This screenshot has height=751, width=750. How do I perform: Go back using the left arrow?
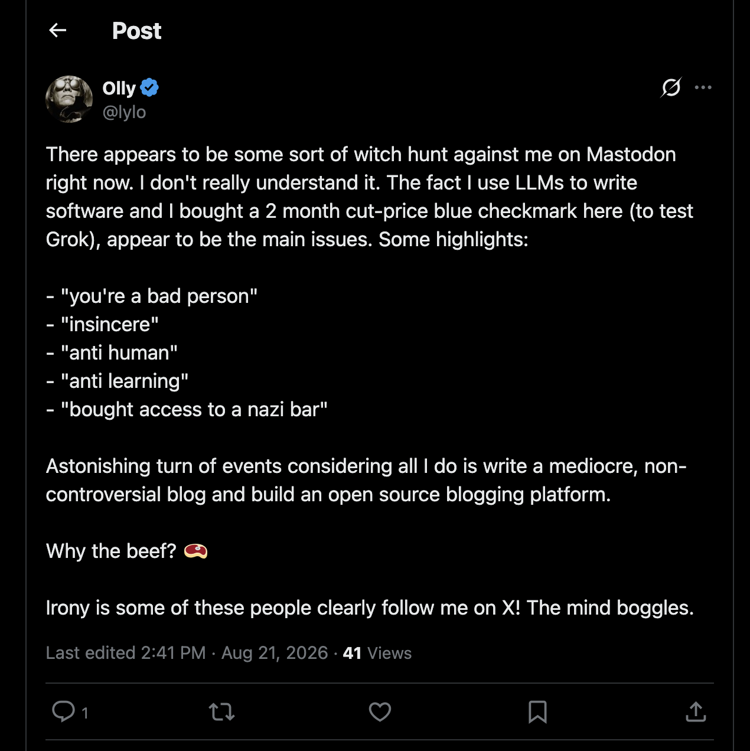(x=58, y=30)
